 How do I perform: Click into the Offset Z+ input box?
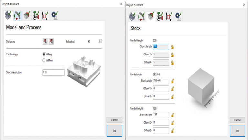161,123
